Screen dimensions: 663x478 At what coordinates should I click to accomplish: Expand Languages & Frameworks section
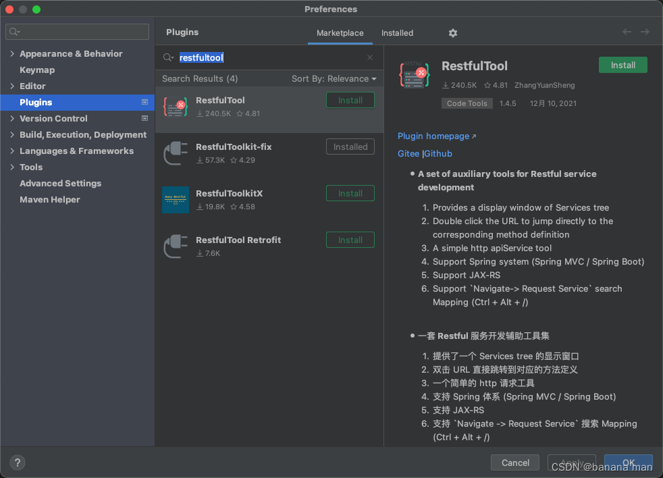click(12, 151)
